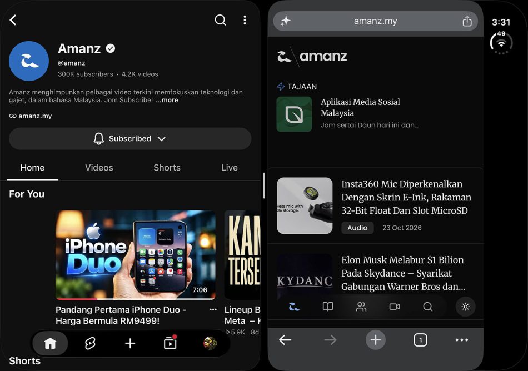Open the YouTube channel three-dot options menu
The image size is (528, 371).
[x=245, y=20]
